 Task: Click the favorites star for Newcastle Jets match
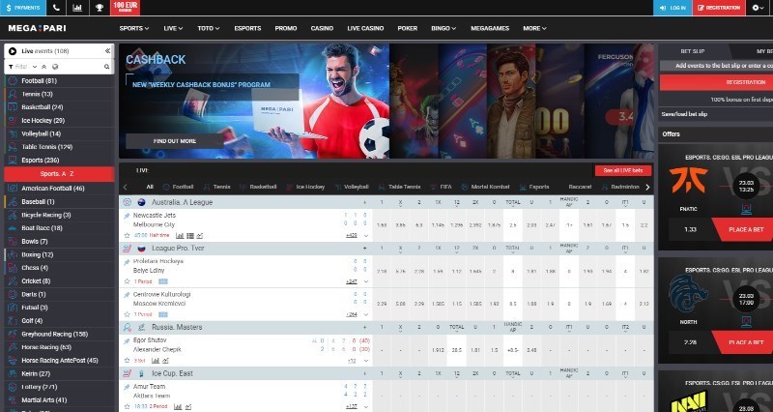pyautogui.click(x=128, y=235)
